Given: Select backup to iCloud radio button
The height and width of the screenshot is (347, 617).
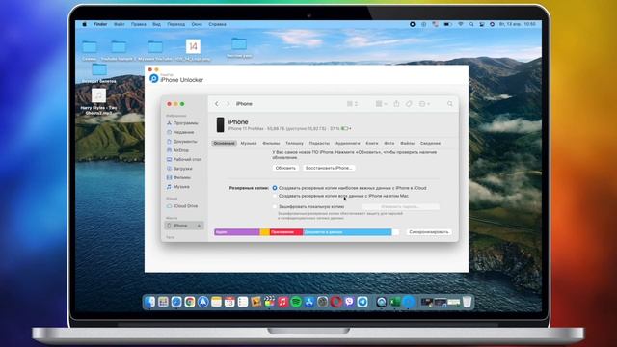Looking at the screenshot, I should point(275,188).
